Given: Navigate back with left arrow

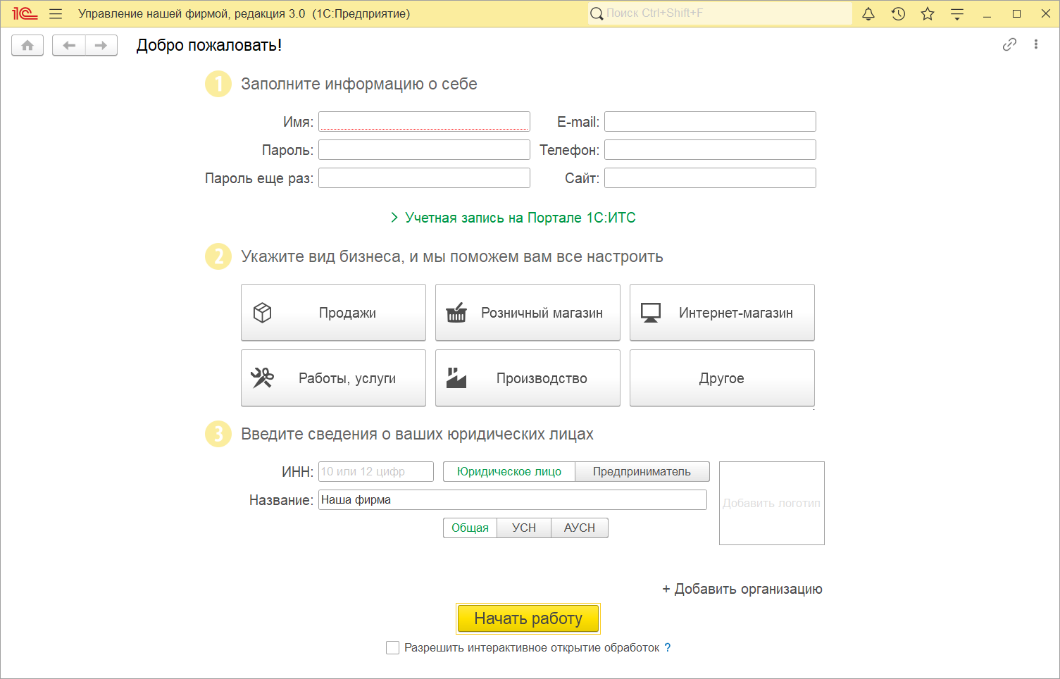Looking at the screenshot, I should tap(69, 45).
